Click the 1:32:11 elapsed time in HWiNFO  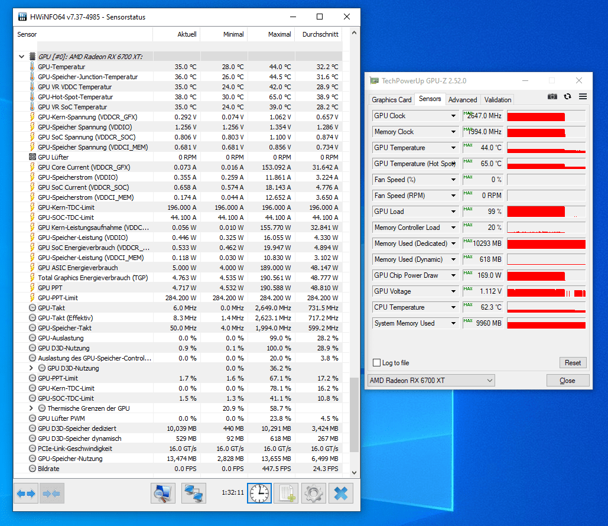coord(233,492)
